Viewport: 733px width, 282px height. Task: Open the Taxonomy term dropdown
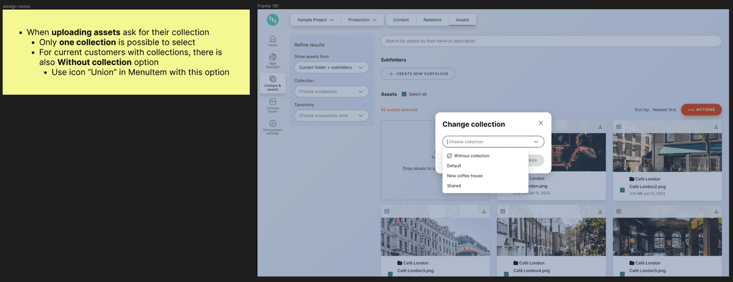coord(331,115)
